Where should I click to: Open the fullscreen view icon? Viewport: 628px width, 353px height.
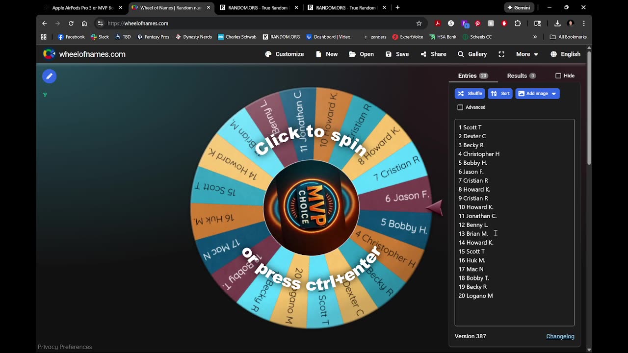click(x=501, y=54)
